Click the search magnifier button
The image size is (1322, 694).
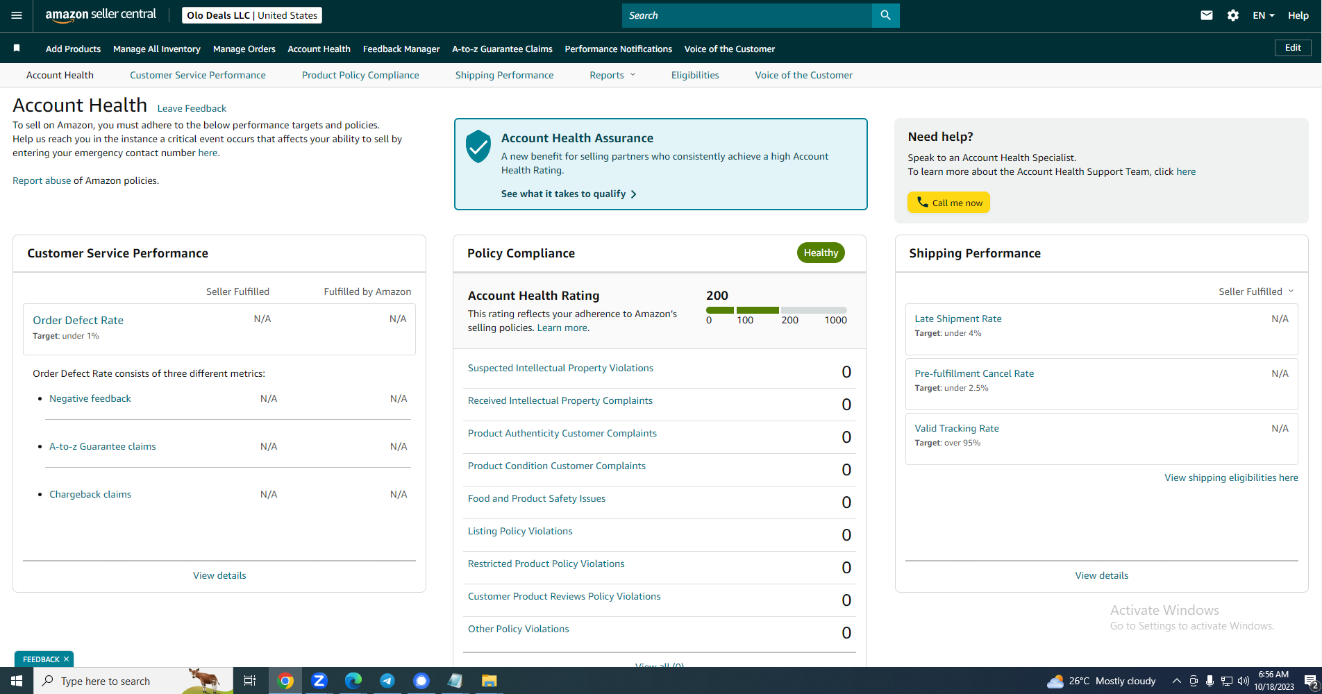click(885, 15)
